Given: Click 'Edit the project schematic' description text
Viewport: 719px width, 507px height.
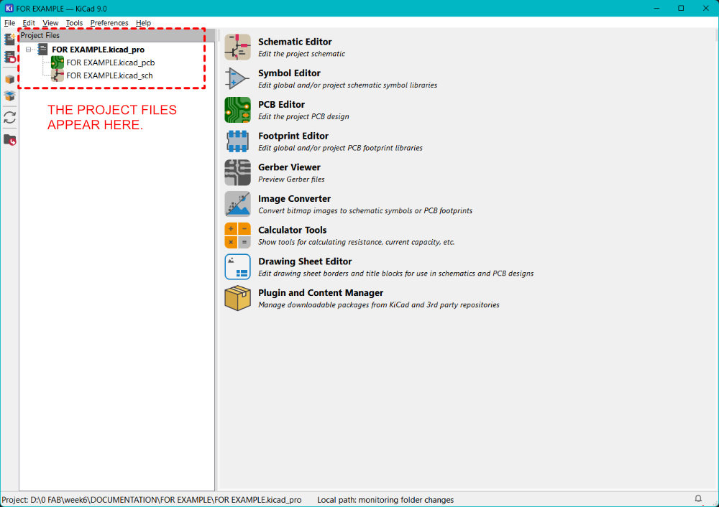Looking at the screenshot, I should click(301, 54).
